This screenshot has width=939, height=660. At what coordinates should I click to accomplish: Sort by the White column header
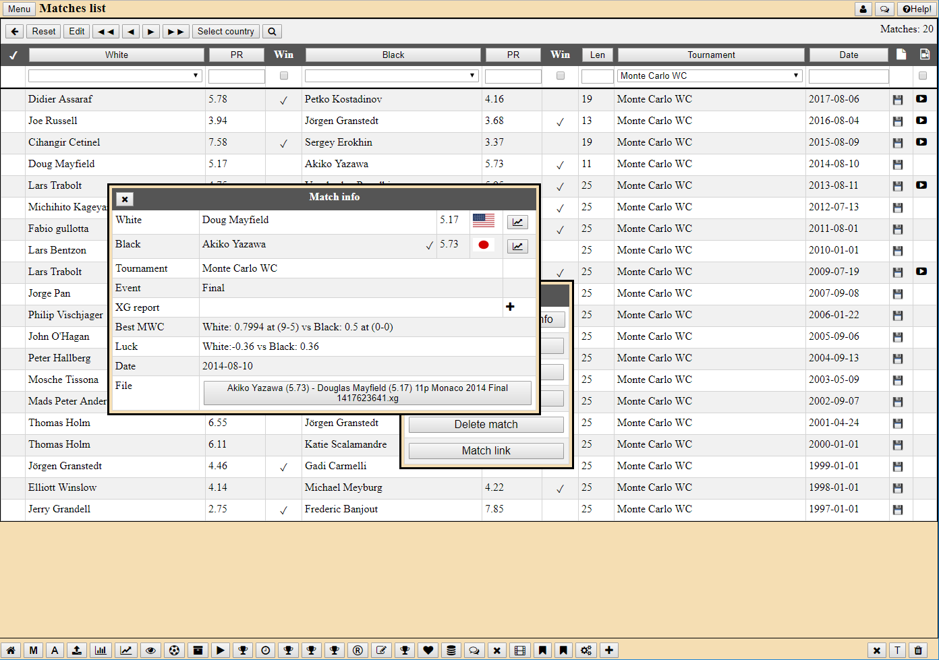pos(117,55)
